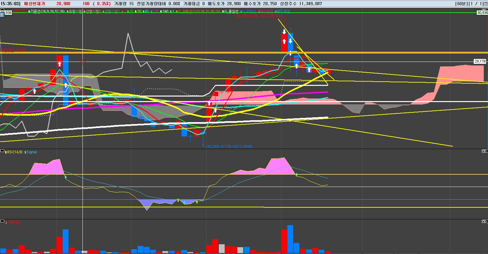
Task: Select the Signal line legend label
Action: [32, 152]
